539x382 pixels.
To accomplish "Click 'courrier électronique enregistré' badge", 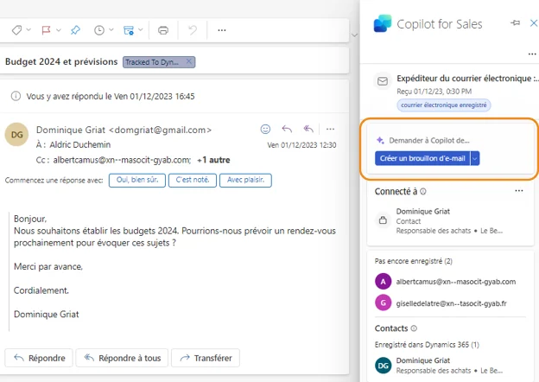I will coord(444,105).
